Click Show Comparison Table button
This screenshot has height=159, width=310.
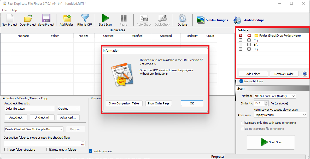coord(124,103)
